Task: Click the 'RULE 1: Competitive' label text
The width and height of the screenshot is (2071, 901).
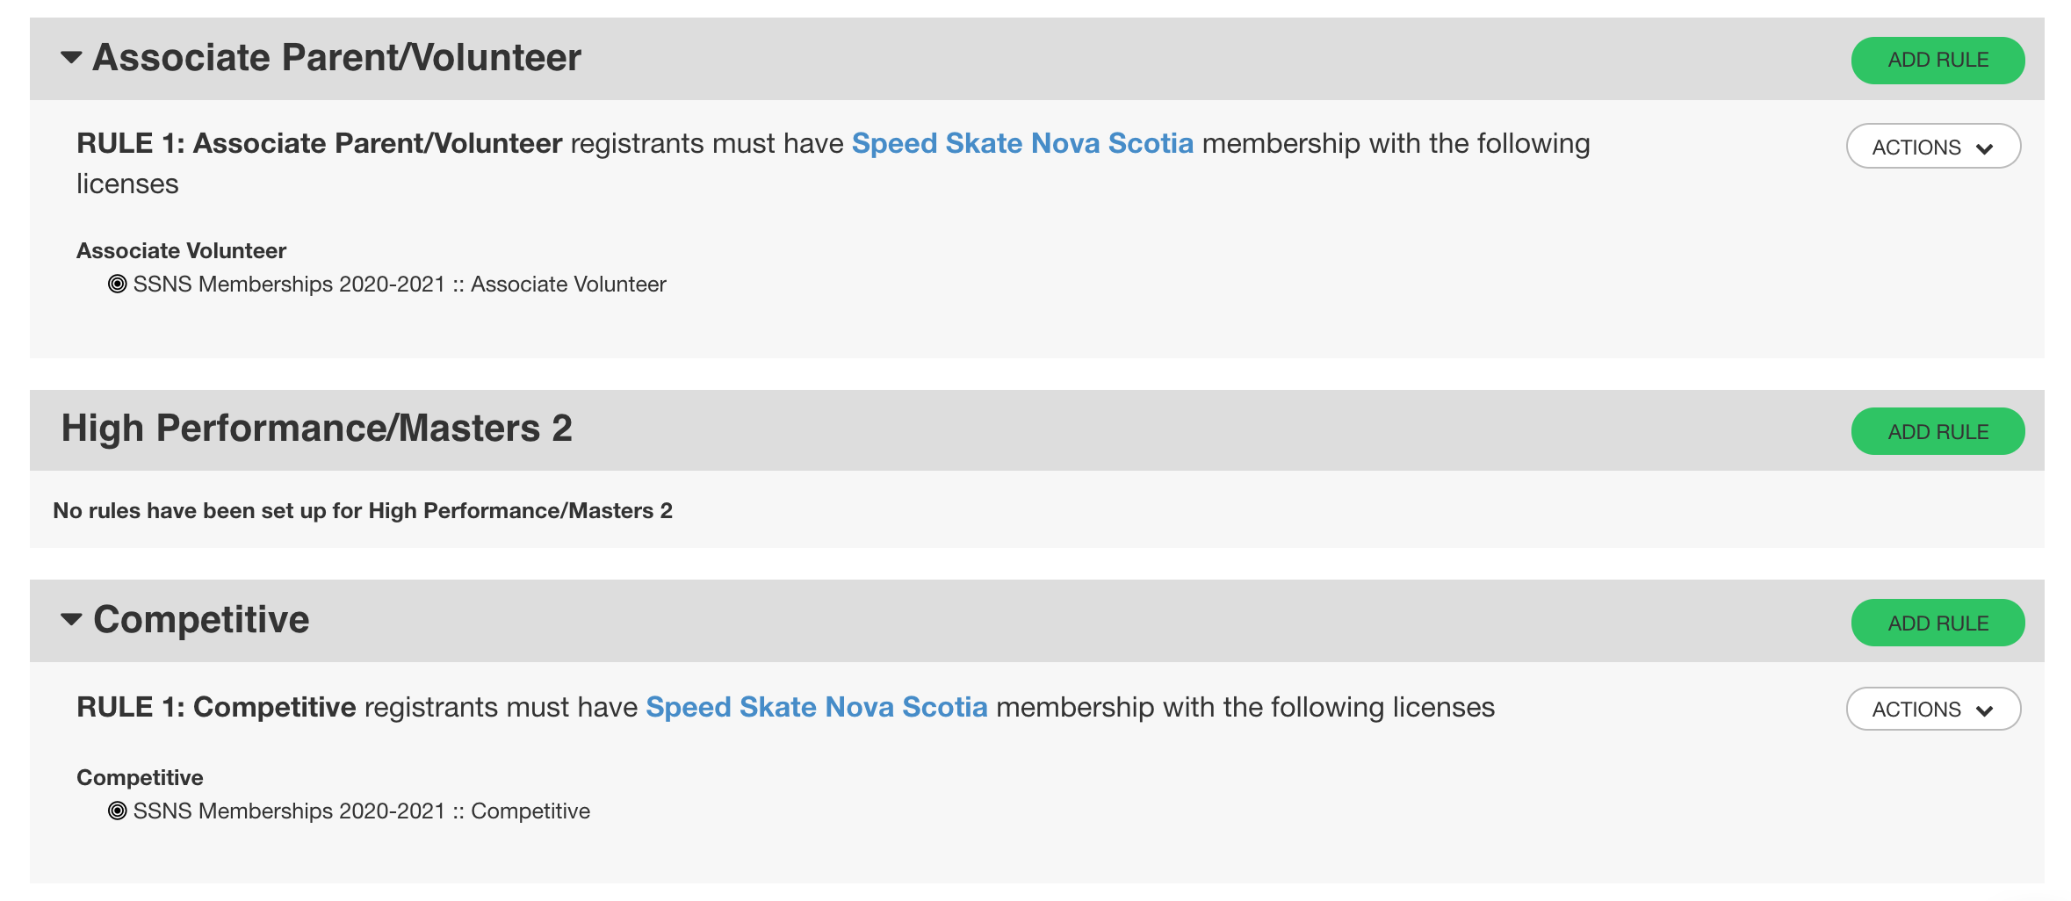Action: pyautogui.click(x=216, y=707)
